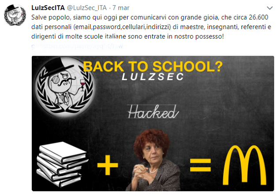Click the LulzSecITA display name
This screenshot has height=196, width=278.
click(48, 8)
